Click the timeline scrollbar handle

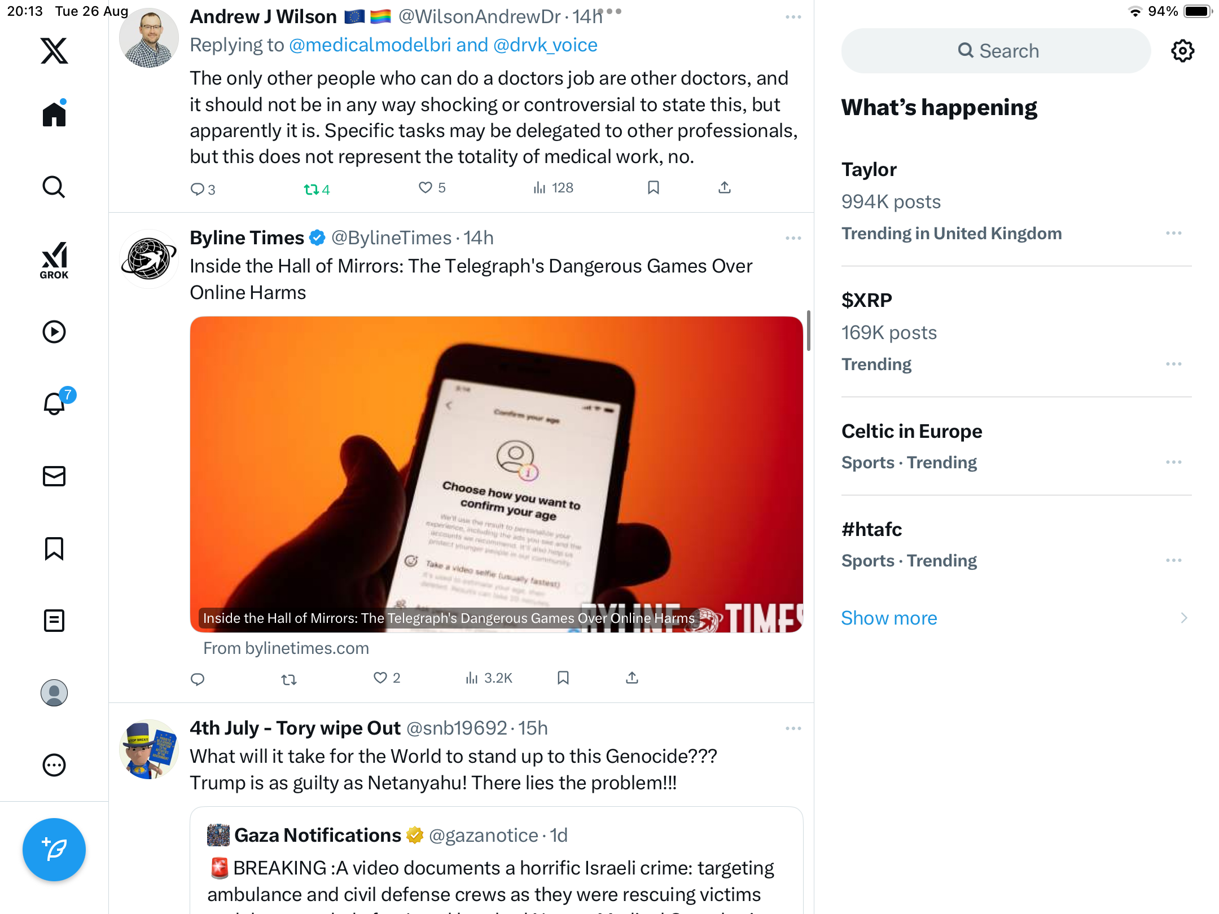pyautogui.click(x=809, y=331)
